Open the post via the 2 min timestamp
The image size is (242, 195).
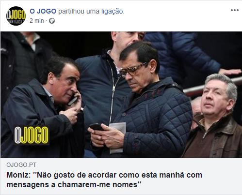click(37, 21)
